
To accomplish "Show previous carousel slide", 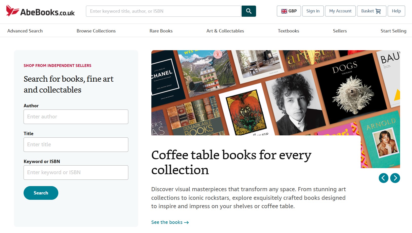I will 384,178.
